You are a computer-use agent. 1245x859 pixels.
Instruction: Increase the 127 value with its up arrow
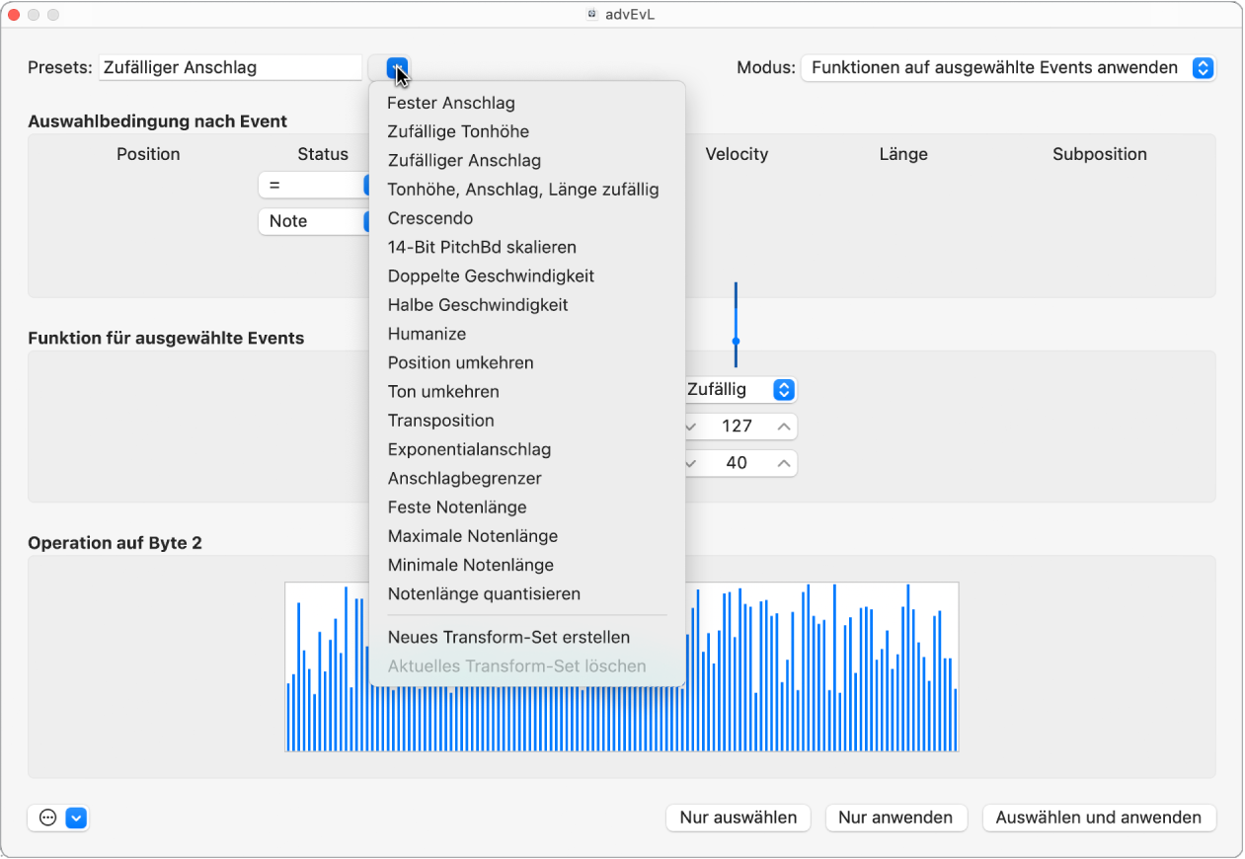click(783, 426)
